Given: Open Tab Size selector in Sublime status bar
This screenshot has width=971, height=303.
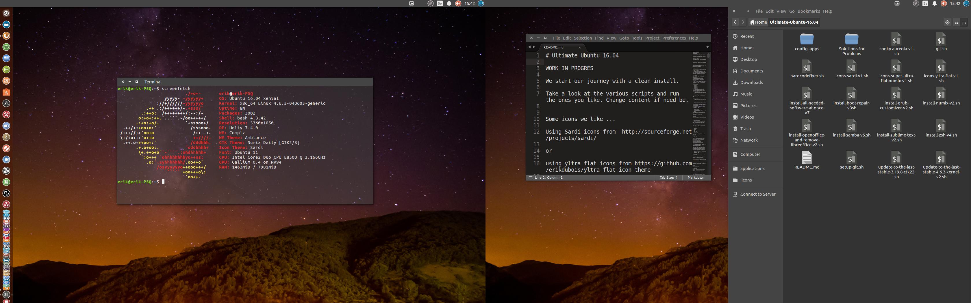Looking at the screenshot, I should (x=668, y=178).
